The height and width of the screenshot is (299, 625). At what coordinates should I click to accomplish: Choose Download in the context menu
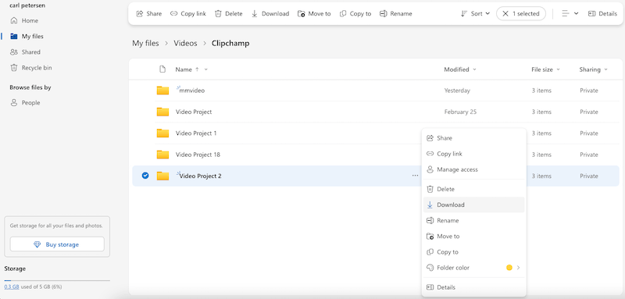473,205
